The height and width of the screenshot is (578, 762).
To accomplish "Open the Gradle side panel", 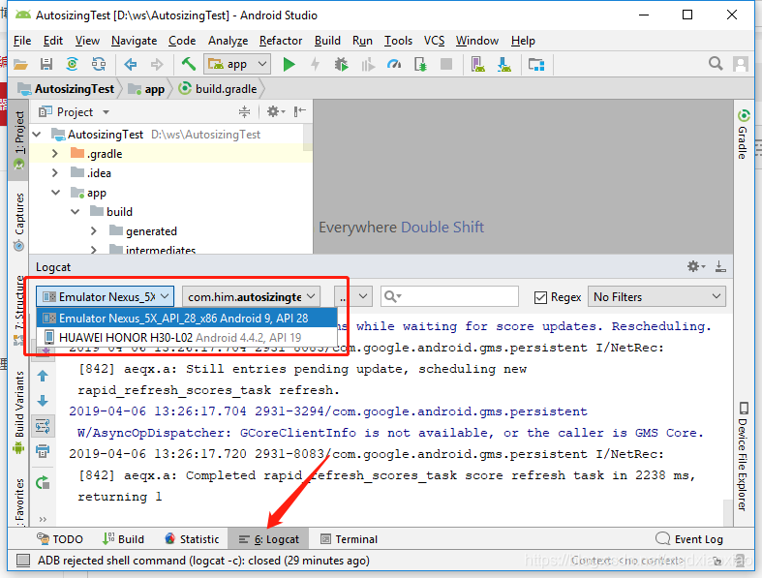I will click(x=743, y=135).
